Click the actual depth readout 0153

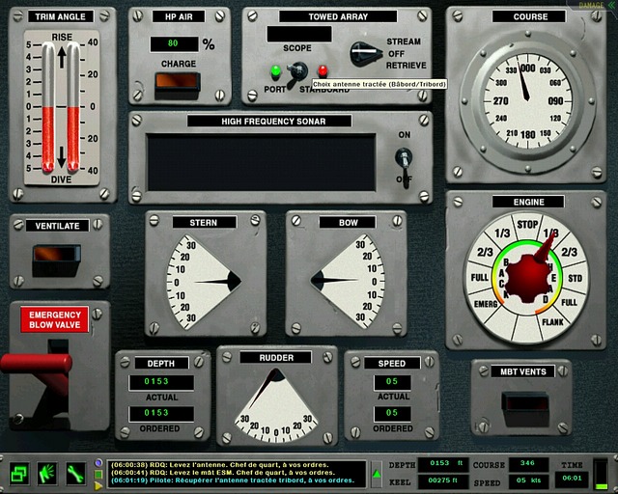(161, 382)
